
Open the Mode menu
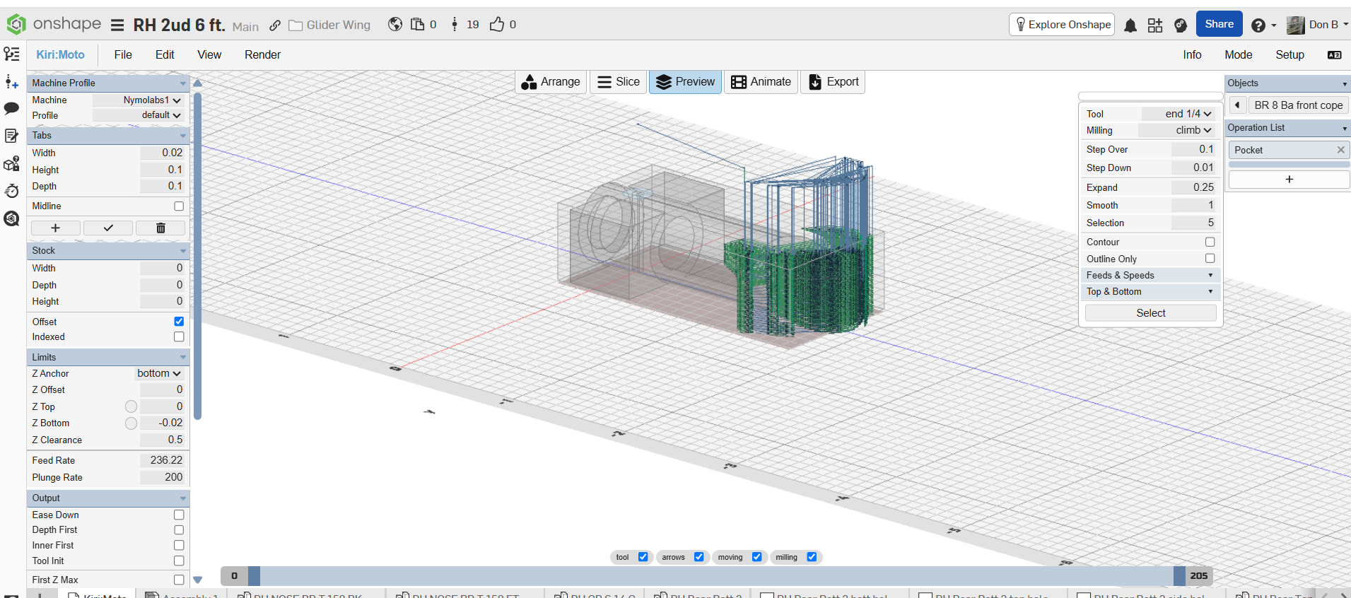click(1239, 55)
